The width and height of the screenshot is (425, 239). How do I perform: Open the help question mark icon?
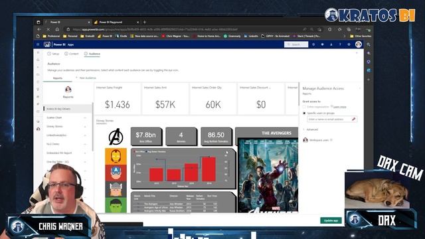coord(340,44)
